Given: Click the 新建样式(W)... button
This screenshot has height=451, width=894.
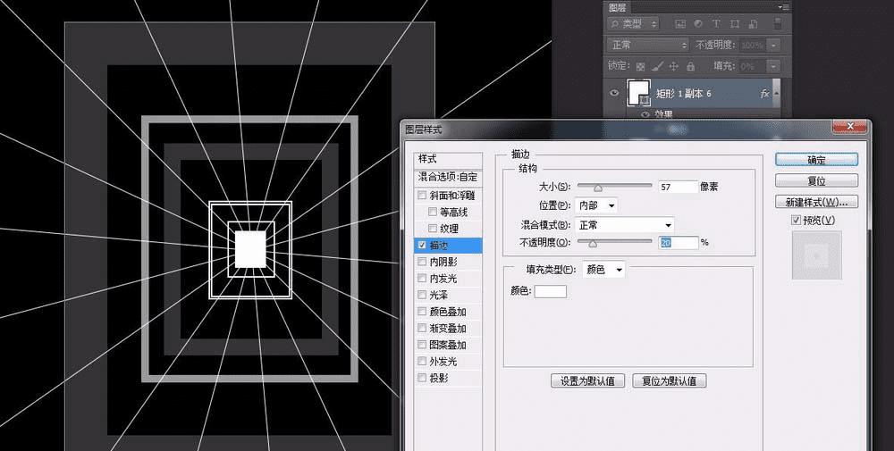Looking at the screenshot, I should pyautogui.click(x=816, y=202).
